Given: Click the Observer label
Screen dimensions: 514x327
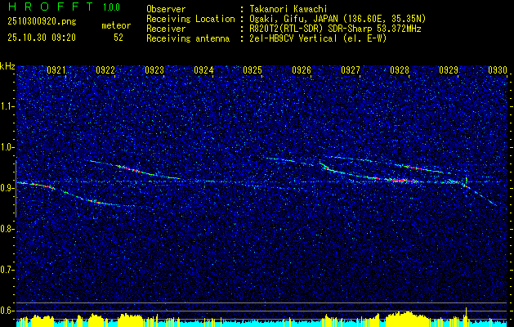Looking at the screenshot, I should [x=166, y=9].
